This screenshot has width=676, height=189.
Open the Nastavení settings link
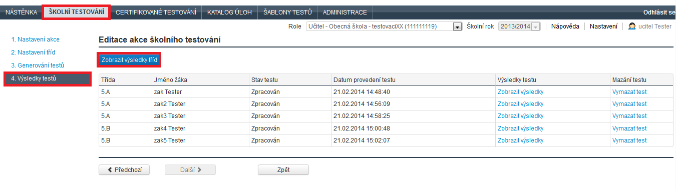click(603, 26)
